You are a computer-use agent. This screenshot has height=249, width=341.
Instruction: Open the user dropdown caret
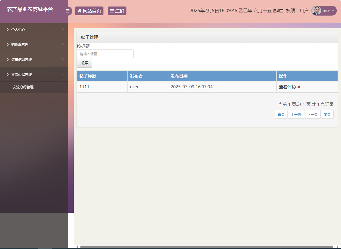(333, 11)
